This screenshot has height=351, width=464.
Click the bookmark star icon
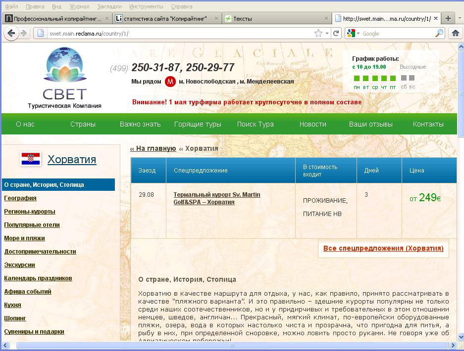point(318,34)
